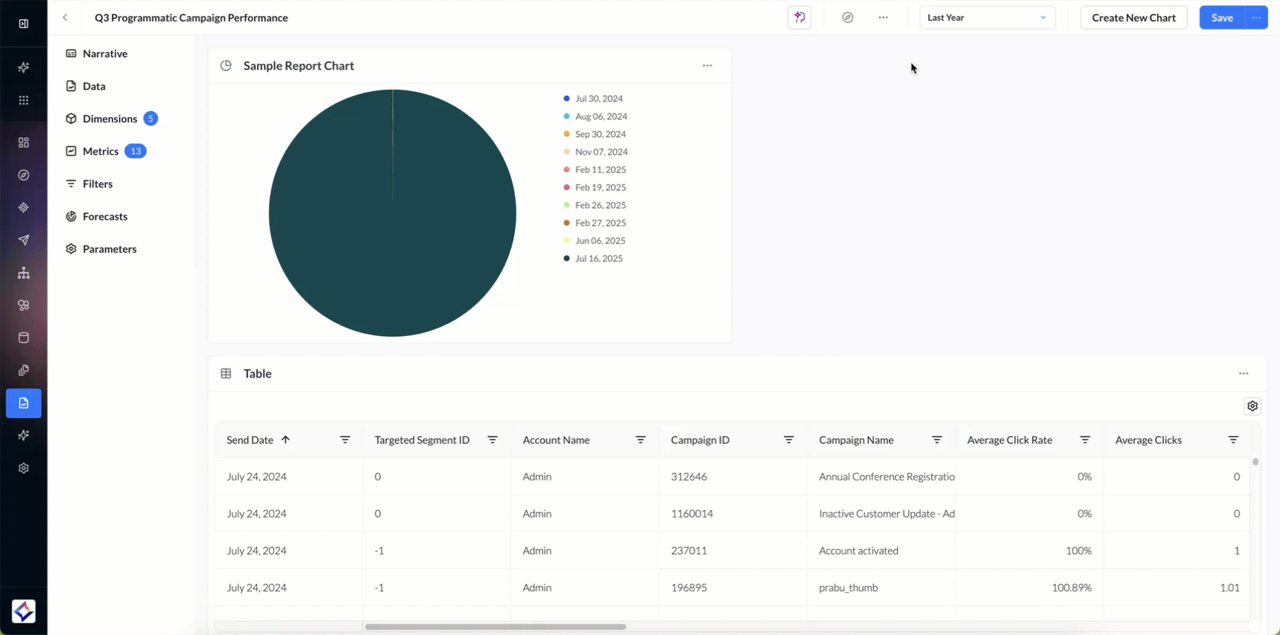This screenshot has height=635, width=1280.
Task: Open the settings gear in left sidebar
Action: point(24,468)
